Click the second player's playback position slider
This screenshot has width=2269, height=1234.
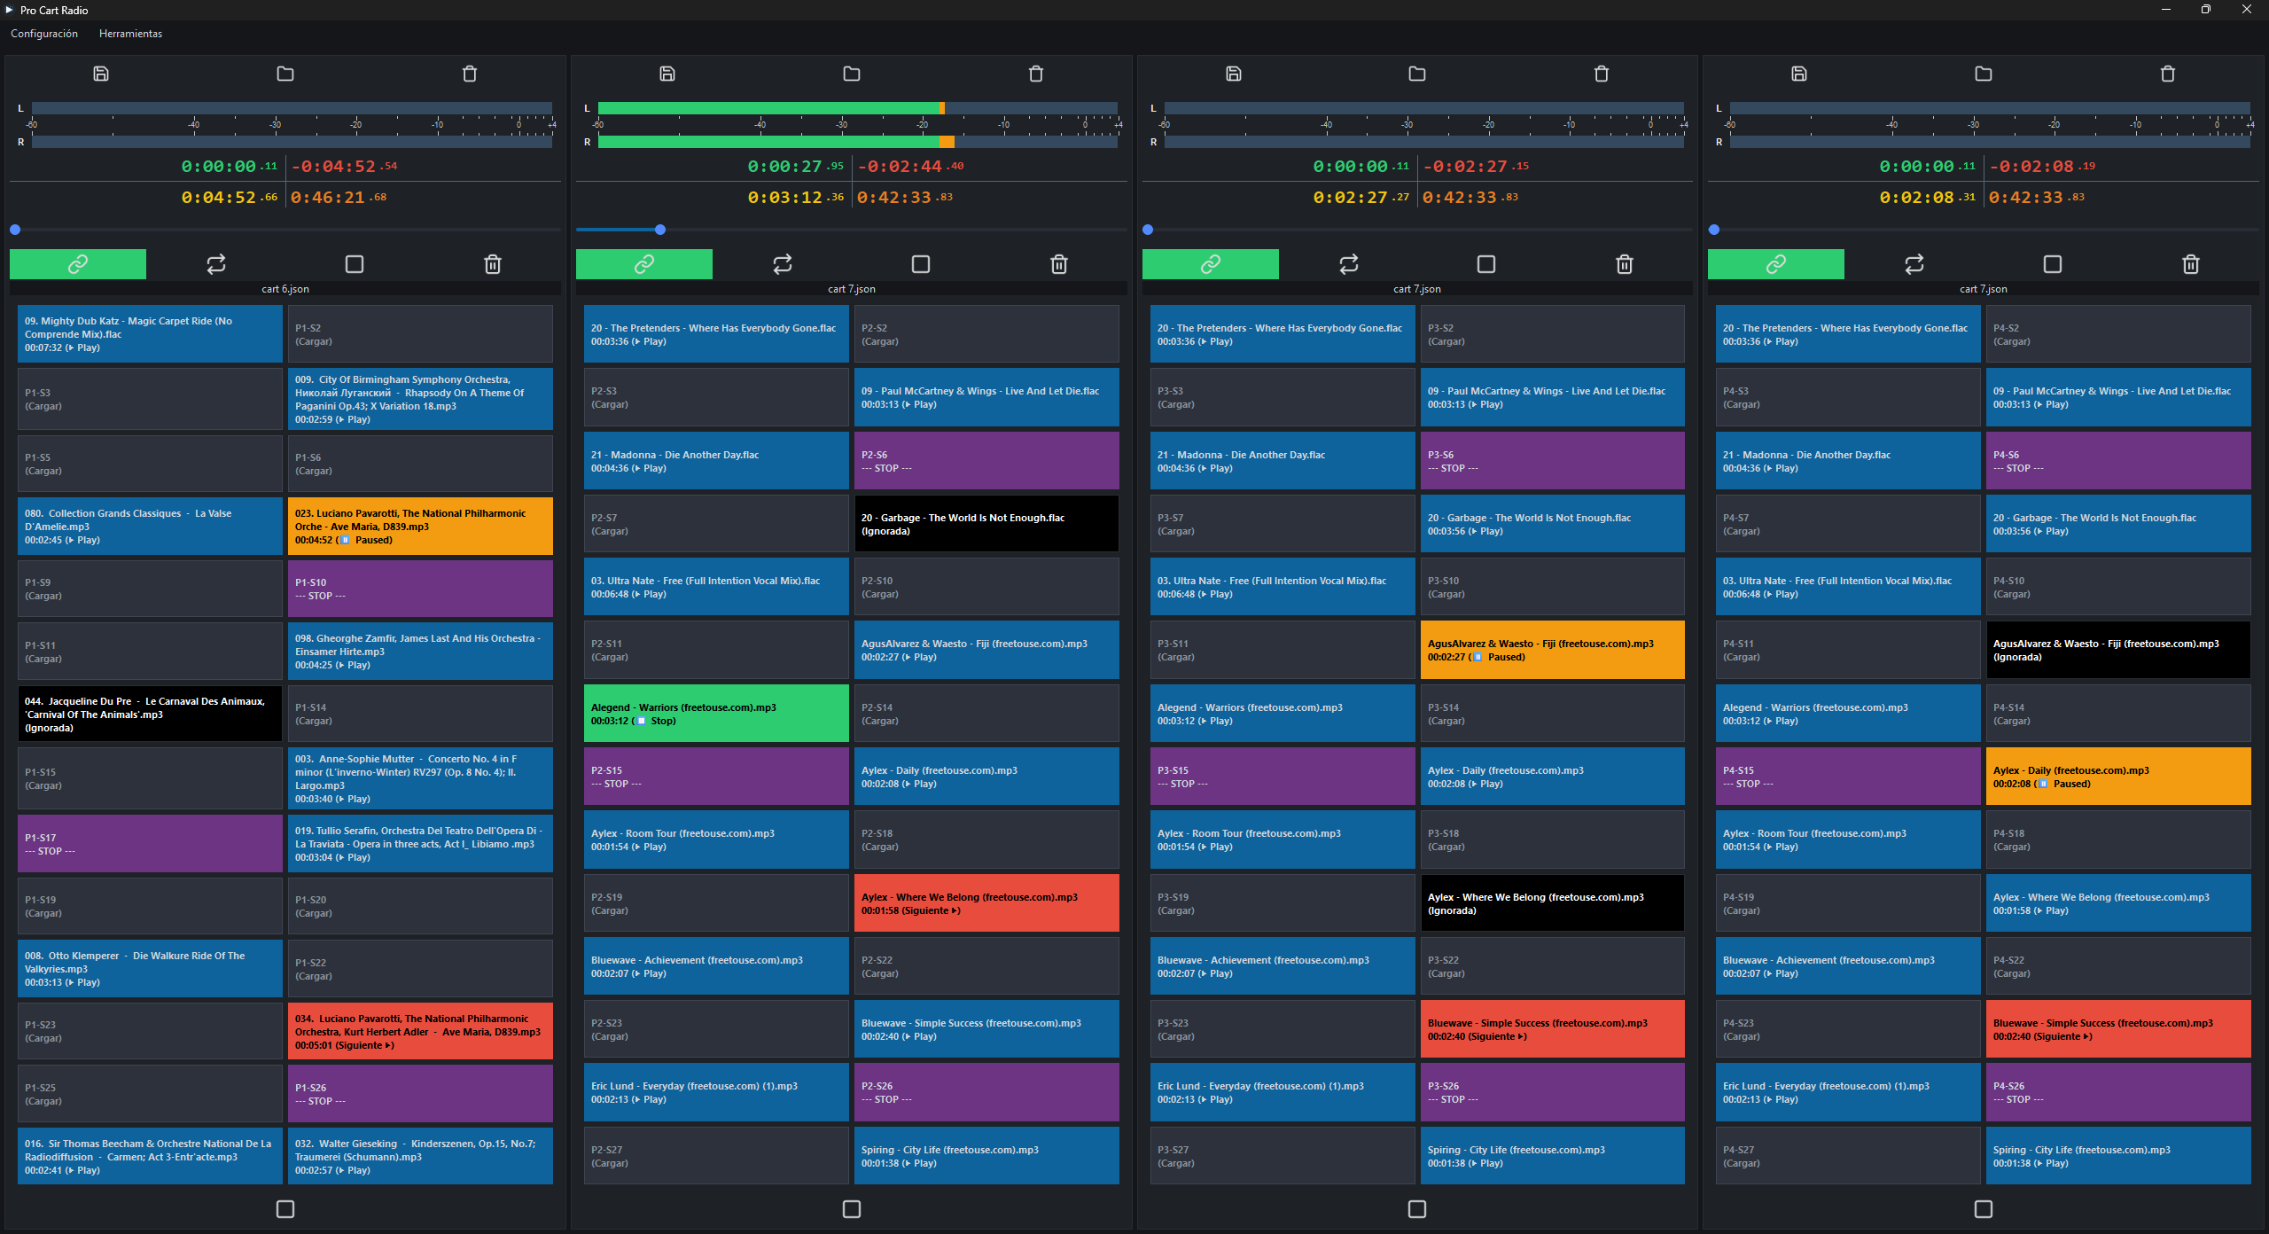pyautogui.click(x=660, y=230)
